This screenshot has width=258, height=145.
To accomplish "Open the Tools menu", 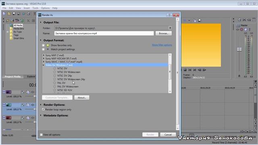I will [x=35, y=8].
